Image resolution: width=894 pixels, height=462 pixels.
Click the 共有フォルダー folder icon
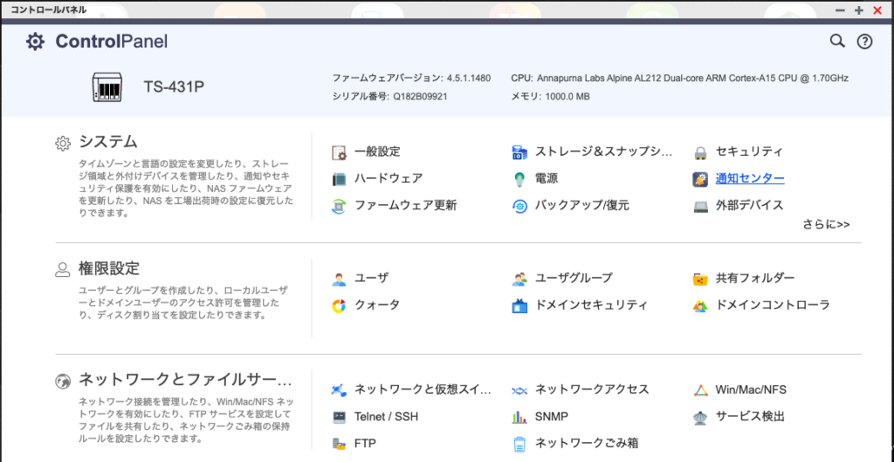click(x=700, y=279)
